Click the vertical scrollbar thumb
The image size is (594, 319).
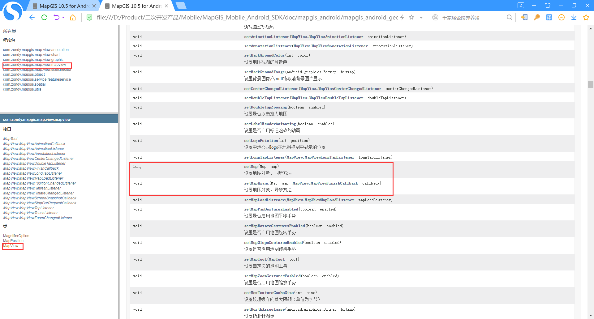[x=591, y=84]
